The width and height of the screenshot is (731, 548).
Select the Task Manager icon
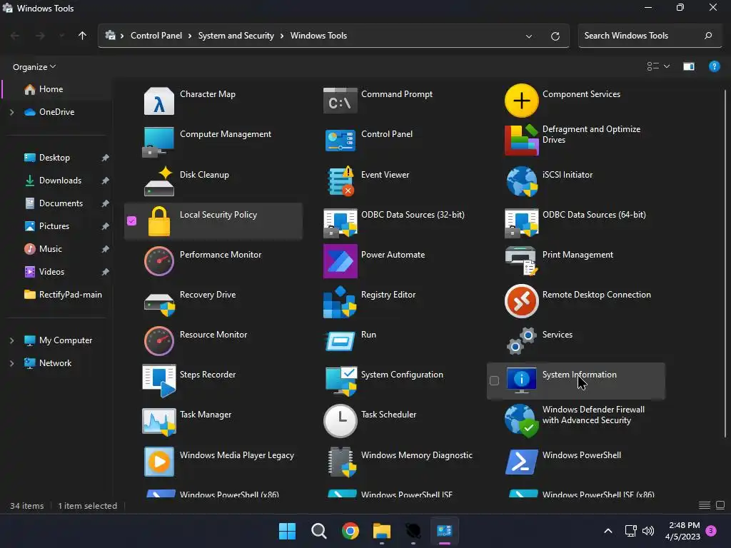coord(159,422)
